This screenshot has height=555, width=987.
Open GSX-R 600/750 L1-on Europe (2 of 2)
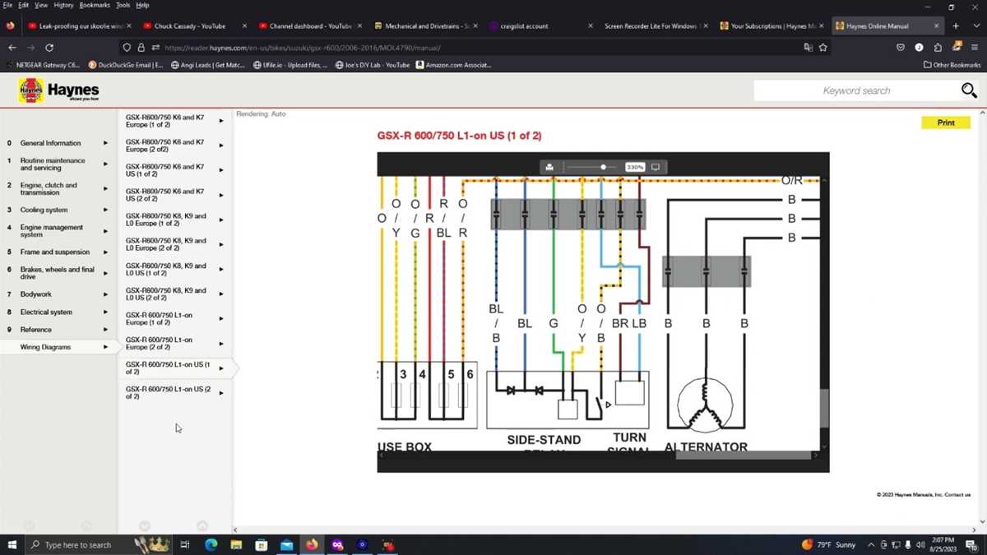coord(174,343)
